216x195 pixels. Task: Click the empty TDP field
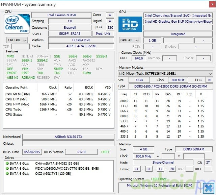pos(21,47)
